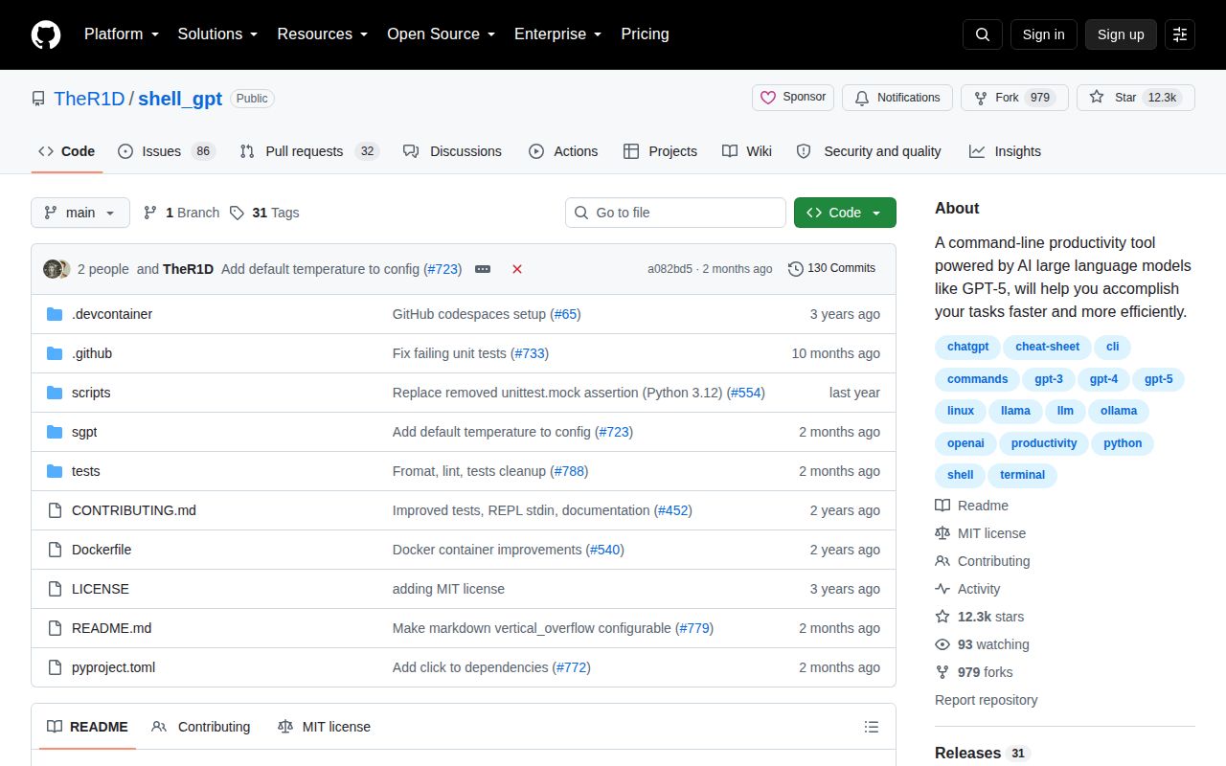Open the search magnifier in header
Image resolution: width=1226 pixels, height=766 pixels.
983,34
